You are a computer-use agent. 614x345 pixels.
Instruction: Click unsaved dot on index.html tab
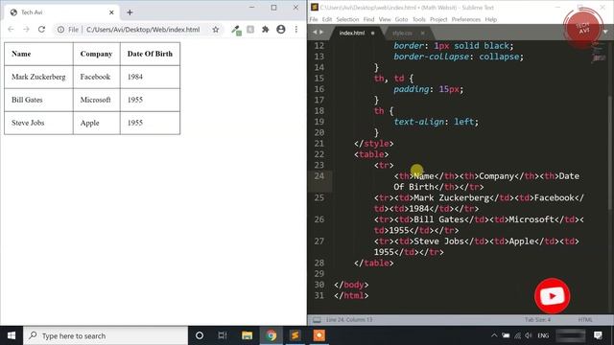[x=373, y=33]
